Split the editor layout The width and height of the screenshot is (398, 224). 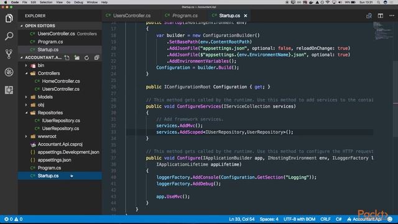pyautogui.click(x=380, y=16)
